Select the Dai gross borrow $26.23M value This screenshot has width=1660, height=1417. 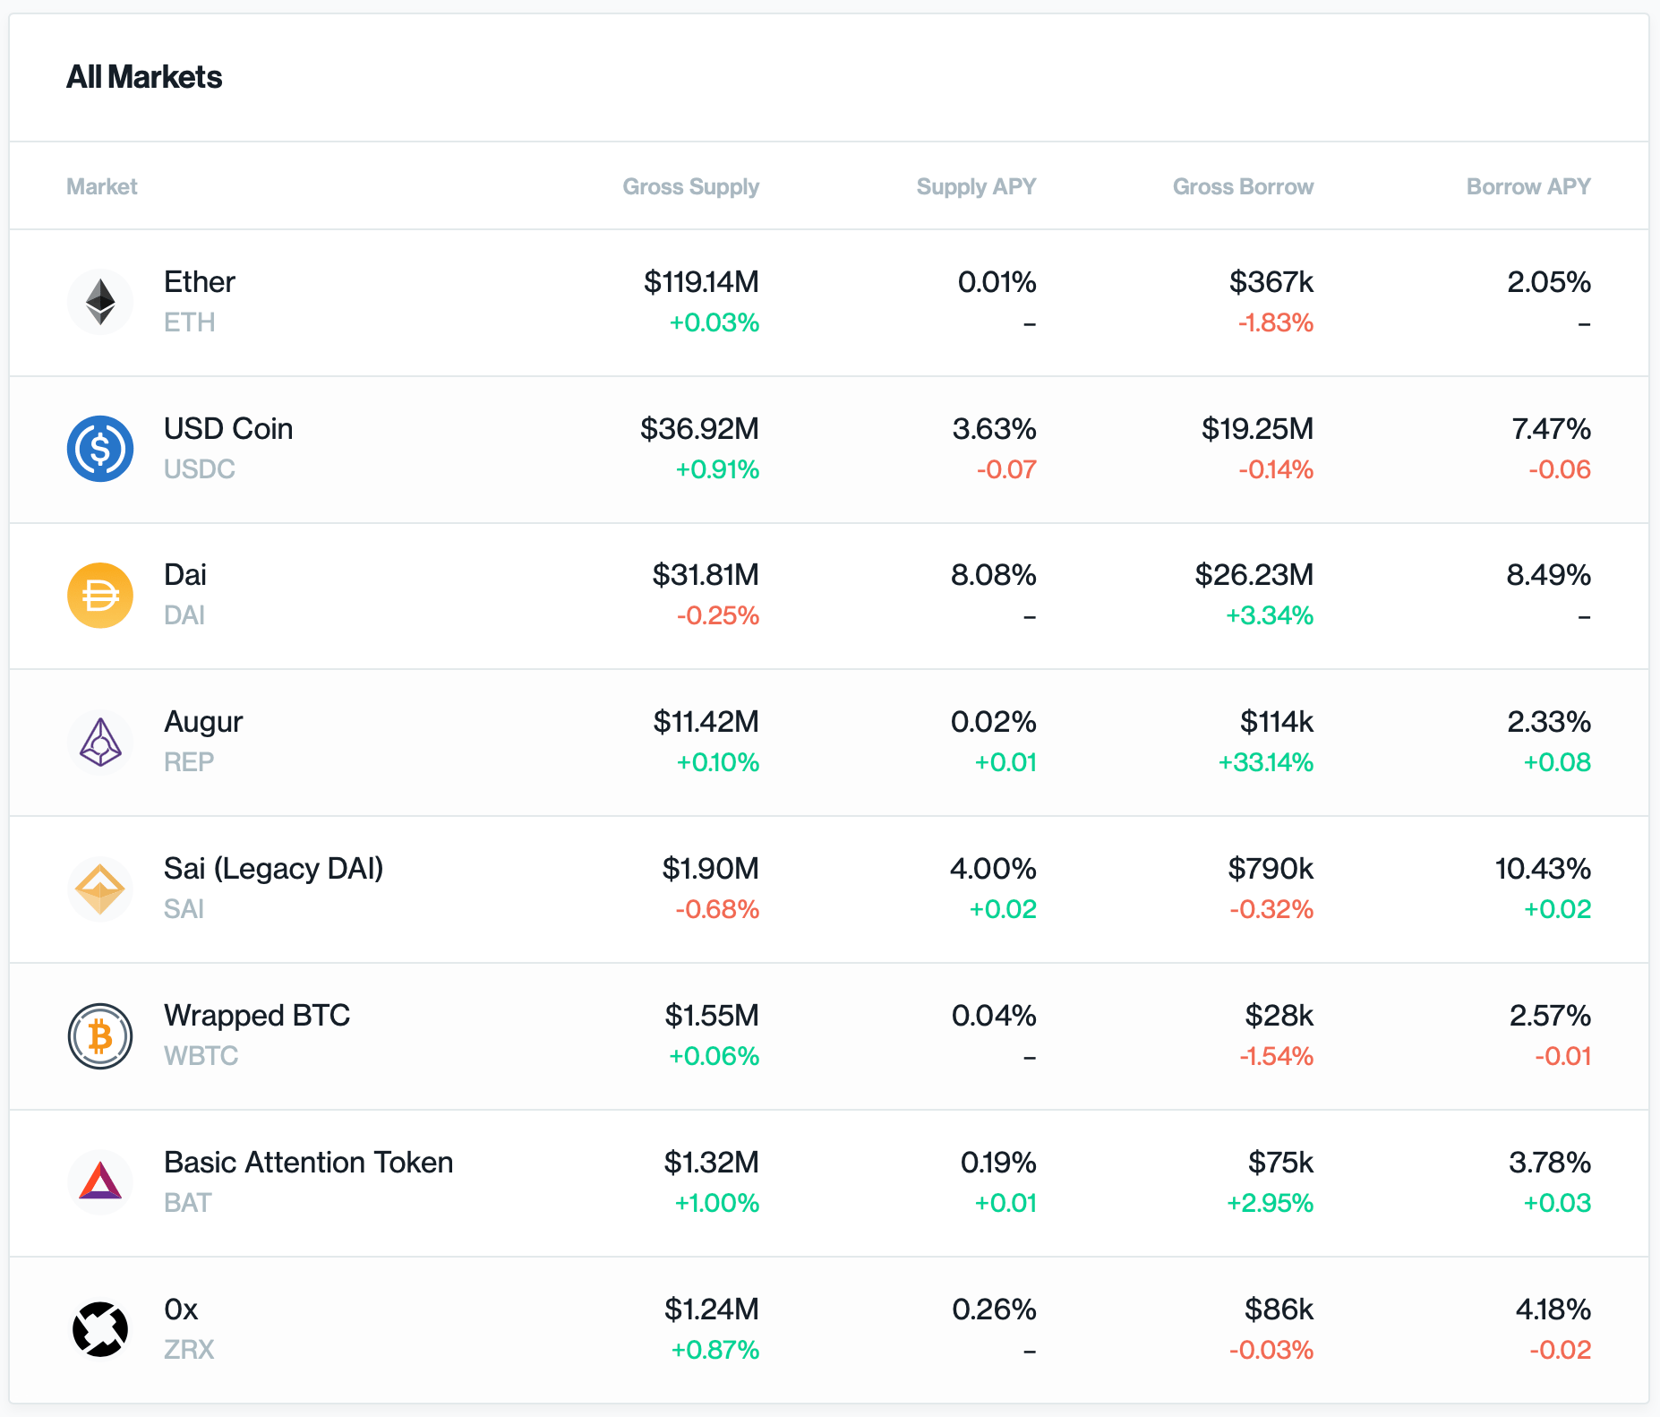coord(1254,575)
